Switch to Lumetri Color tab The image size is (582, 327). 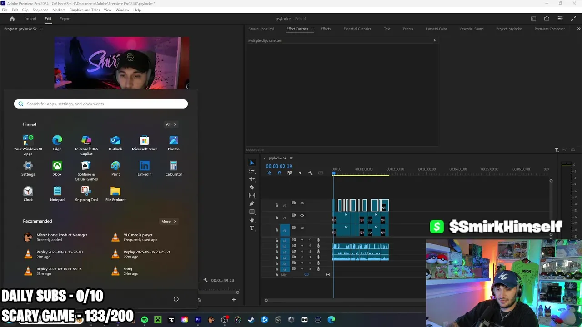click(436, 29)
